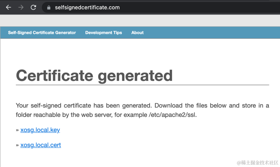Screen dimensions: 280x167
Task: Click the Certificate generated heading
Action: 94,76
